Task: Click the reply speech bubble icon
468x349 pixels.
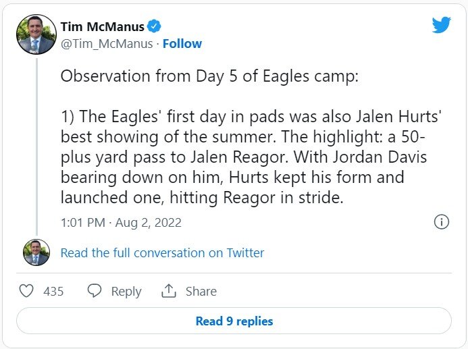Action: pos(95,291)
